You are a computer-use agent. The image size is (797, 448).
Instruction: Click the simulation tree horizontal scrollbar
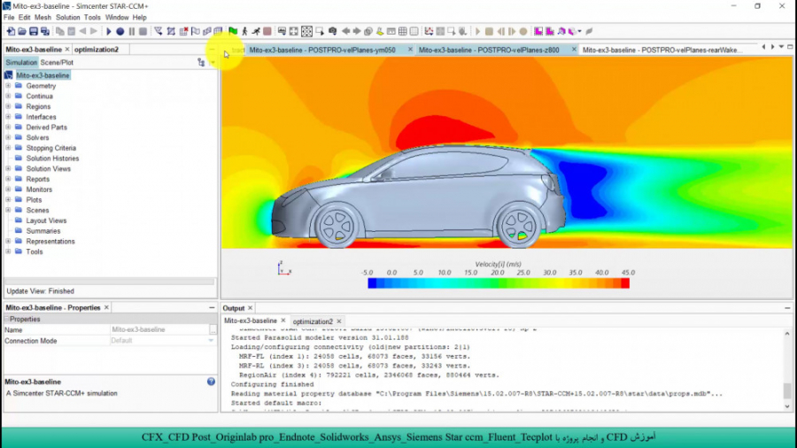pyautogui.click(x=110, y=281)
